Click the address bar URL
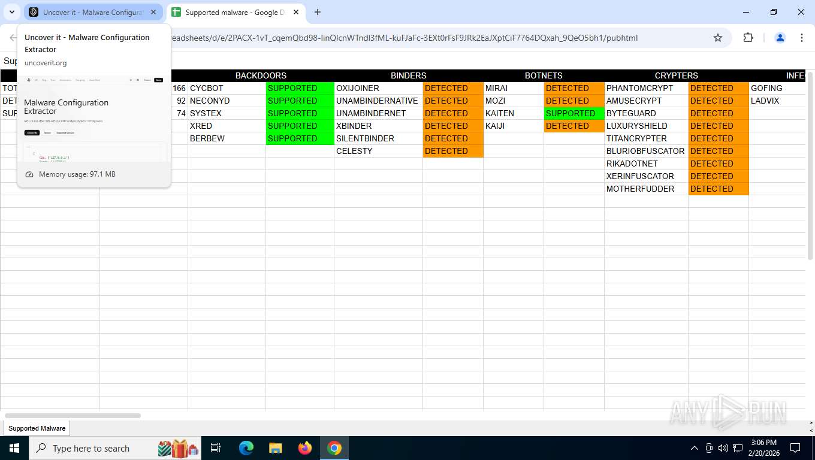This screenshot has width=815, height=460. [405, 38]
